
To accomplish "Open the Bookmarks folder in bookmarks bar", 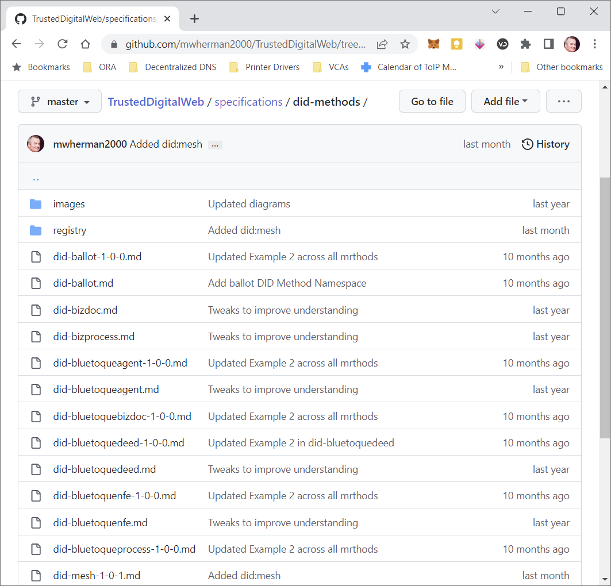I will click(41, 67).
